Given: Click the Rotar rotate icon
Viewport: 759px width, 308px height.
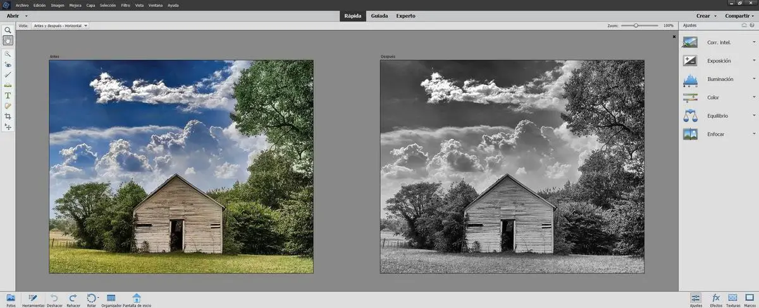Looking at the screenshot, I should 91,298.
